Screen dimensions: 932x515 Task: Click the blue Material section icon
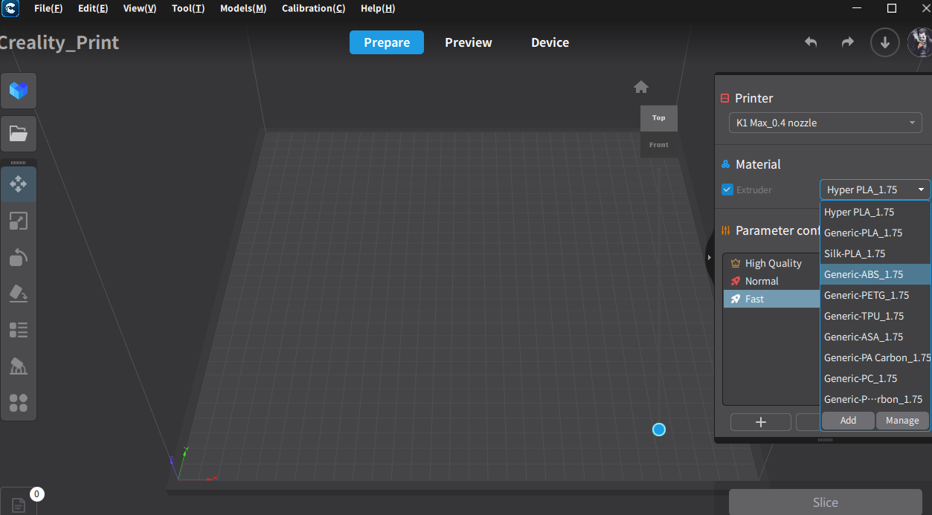(x=725, y=164)
